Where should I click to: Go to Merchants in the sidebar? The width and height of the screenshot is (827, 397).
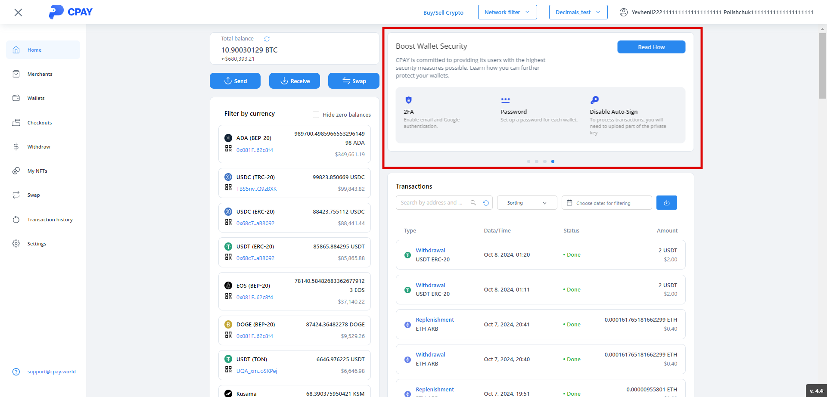click(x=40, y=74)
